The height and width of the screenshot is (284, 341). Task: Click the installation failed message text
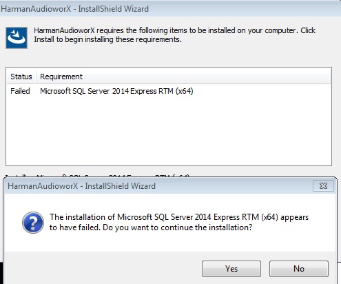[179, 222]
